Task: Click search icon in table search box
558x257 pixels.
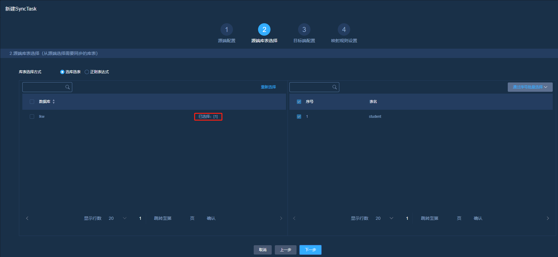Action: point(334,87)
